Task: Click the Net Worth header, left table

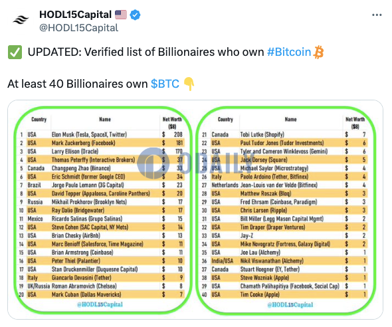Action: 172,122
